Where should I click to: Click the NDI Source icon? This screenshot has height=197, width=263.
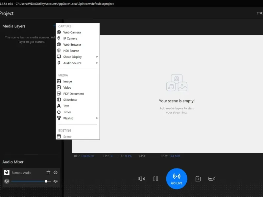(59, 51)
